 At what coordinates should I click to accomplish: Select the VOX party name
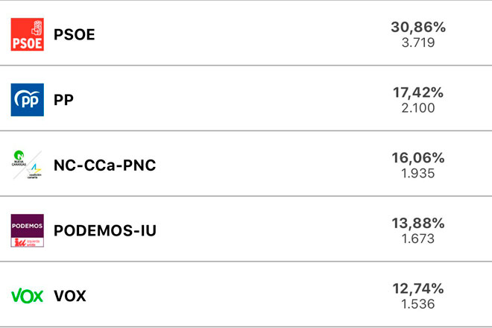tap(70, 296)
